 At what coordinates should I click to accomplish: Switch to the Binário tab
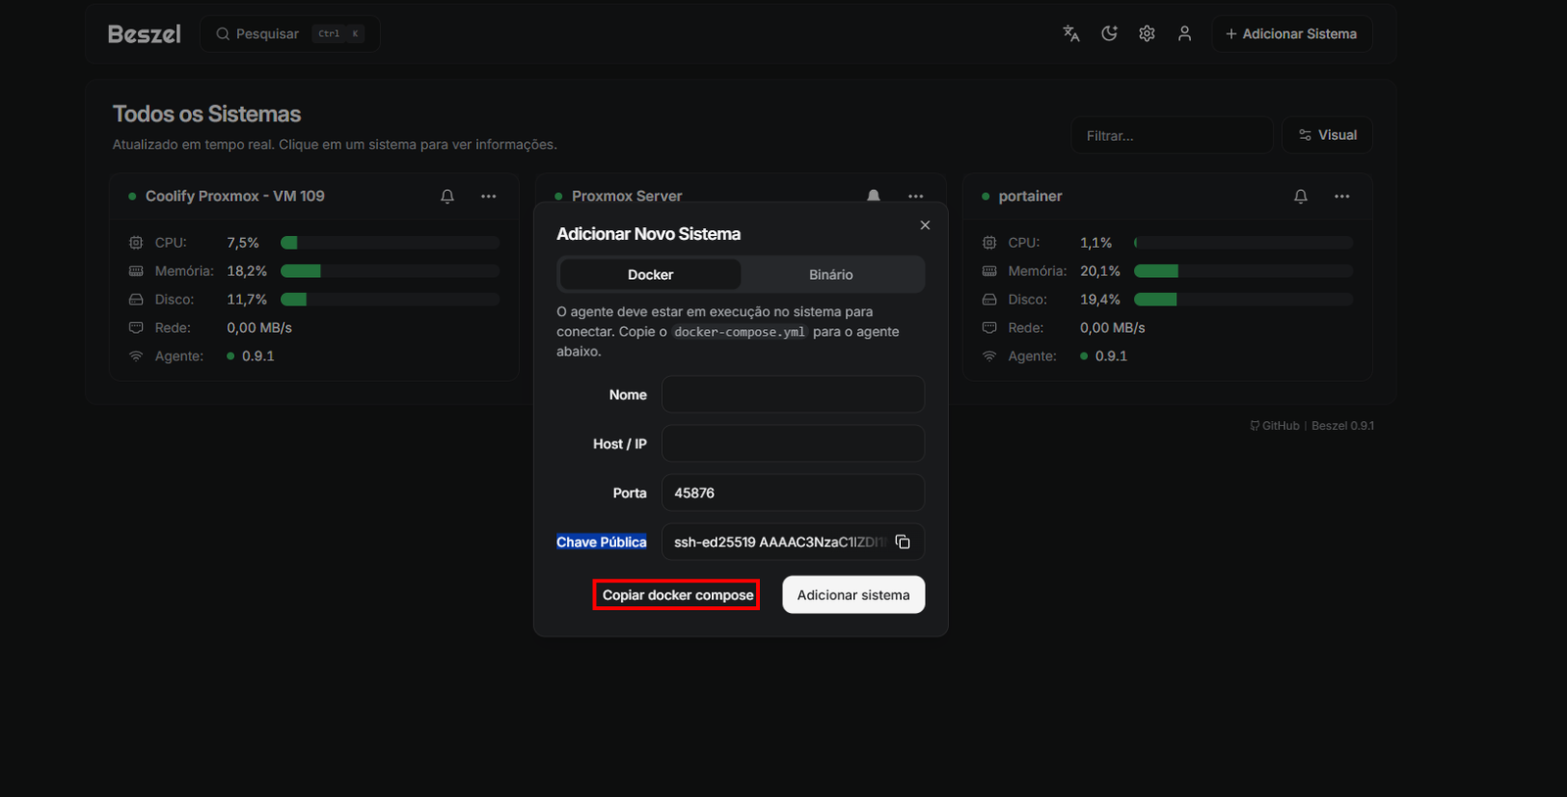pyautogui.click(x=831, y=275)
